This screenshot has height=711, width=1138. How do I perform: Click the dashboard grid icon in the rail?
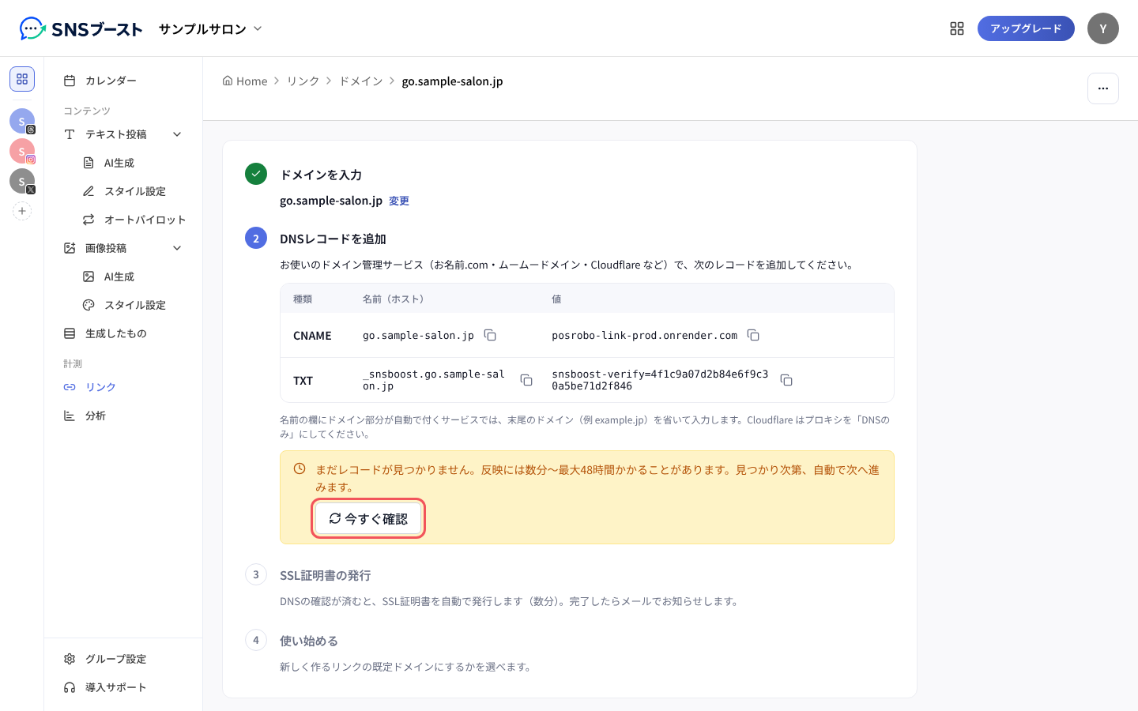(22, 79)
